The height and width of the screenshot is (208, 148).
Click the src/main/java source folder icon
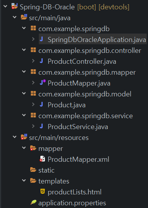(x=24, y=17)
